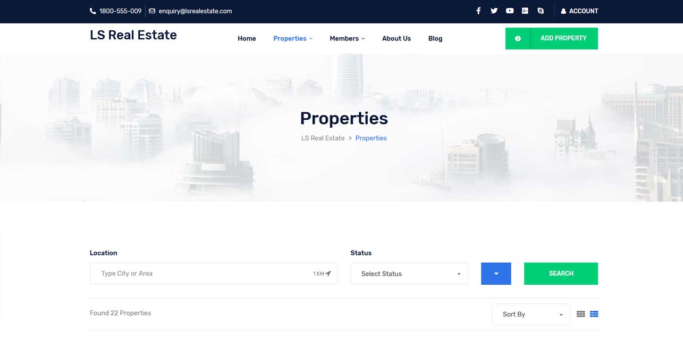
Task: Click the Location field label
Action: point(104,253)
